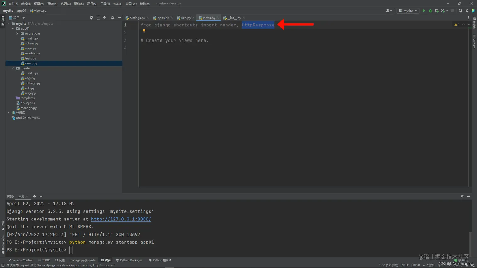Collapse the app01 folder
The image size is (477, 268).
13,28
